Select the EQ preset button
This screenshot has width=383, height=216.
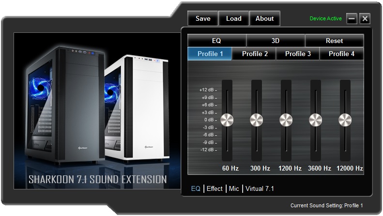click(216, 41)
